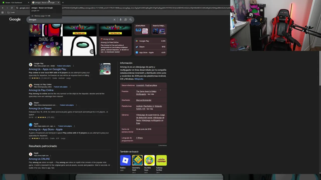Open The Game Award al Mejor Multijugador link
Image resolution: width=321 pixels, height=180 pixels.
tap(146, 93)
